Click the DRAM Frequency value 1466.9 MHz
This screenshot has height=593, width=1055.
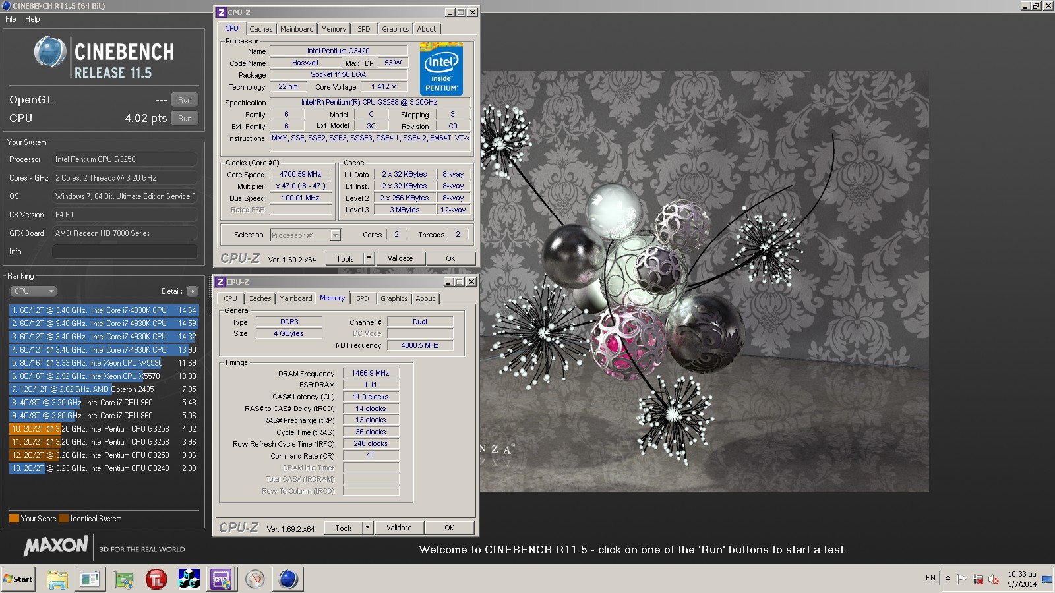371,373
